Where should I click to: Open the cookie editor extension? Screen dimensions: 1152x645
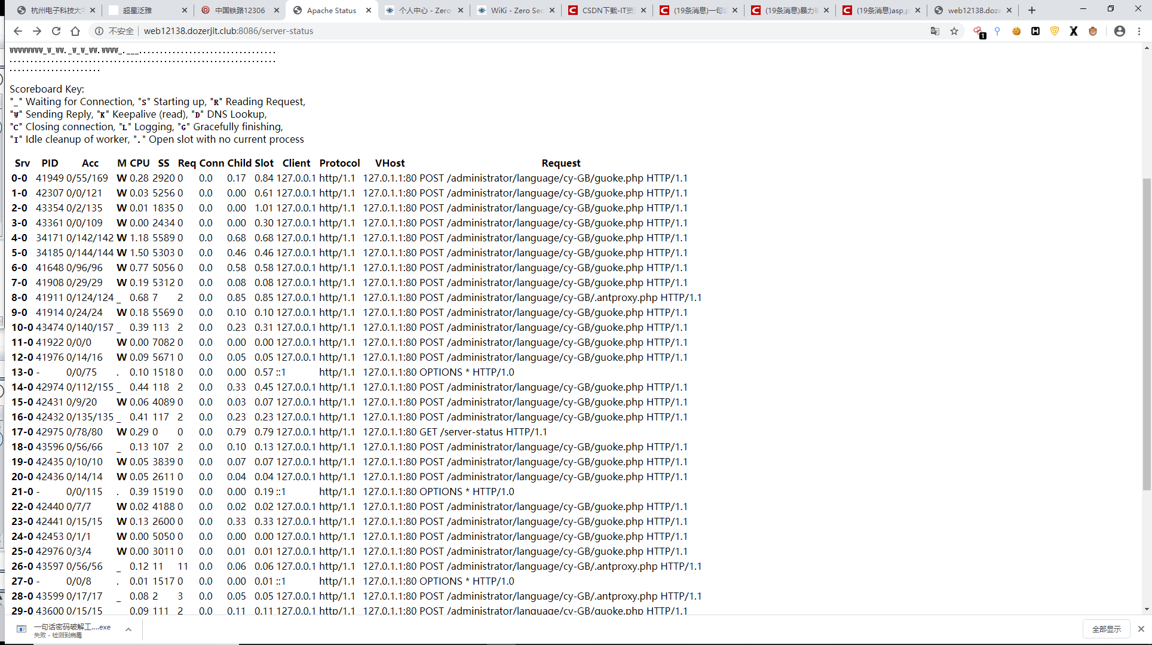(1016, 31)
